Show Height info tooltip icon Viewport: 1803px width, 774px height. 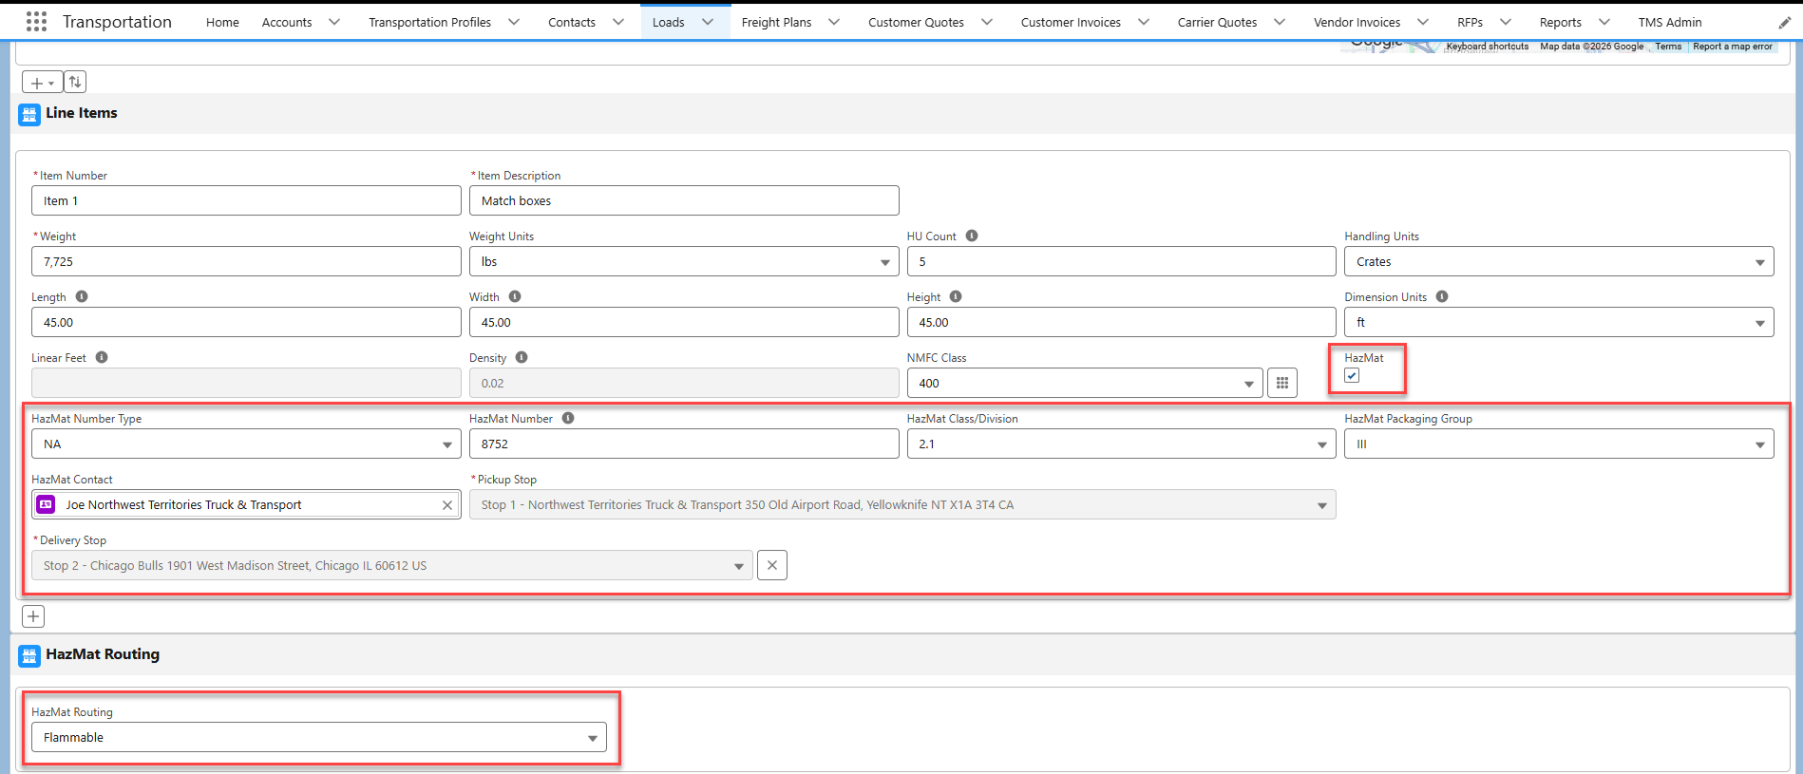pos(956,296)
